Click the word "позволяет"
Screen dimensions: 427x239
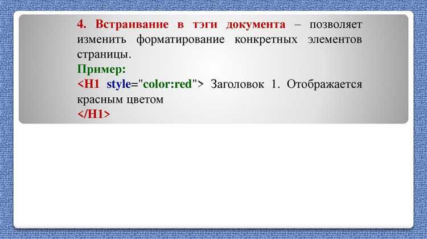[336, 24]
